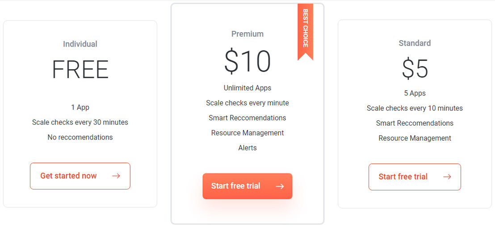This screenshot has width=495, height=227.
Task: Select the Standard plan title
Action: (x=415, y=43)
